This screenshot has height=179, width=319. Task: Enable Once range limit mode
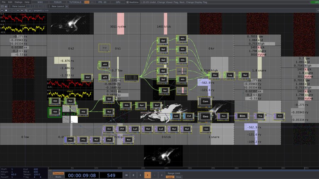[x=179, y=177]
